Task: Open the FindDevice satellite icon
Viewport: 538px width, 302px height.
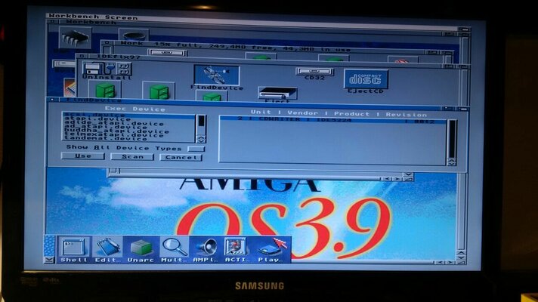Action: (x=216, y=75)
